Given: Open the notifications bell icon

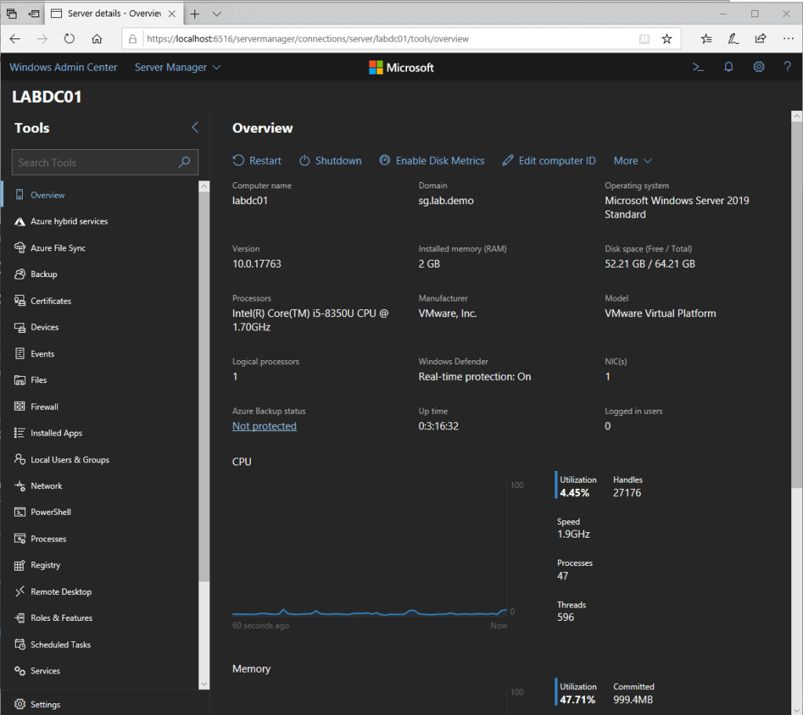Looking at the screenshot, I should point(729,67).
